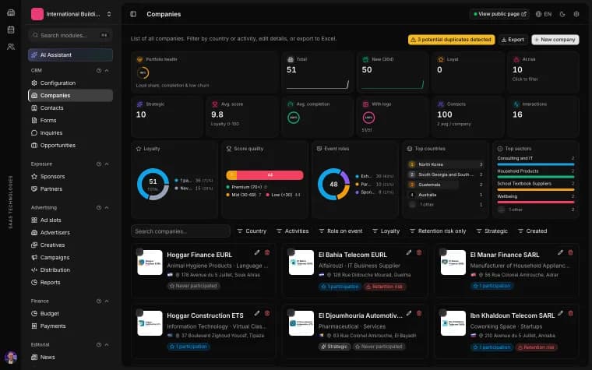Collapse sidebar panel icon beside Companies title
Viewport: 592px width, 370px height.
(x=133, y=14)
